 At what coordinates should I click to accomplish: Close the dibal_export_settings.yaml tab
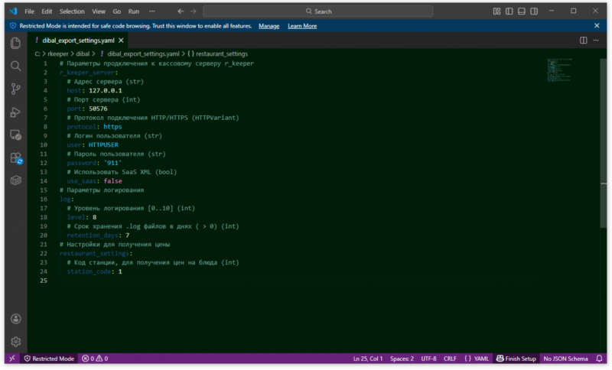click(121, 41)
